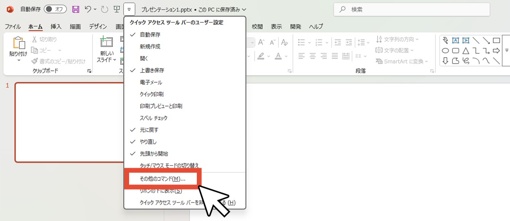This screenshot has width=510, height=221.
Task: Expand the shapes gallery more button
Action: point(507,50)
